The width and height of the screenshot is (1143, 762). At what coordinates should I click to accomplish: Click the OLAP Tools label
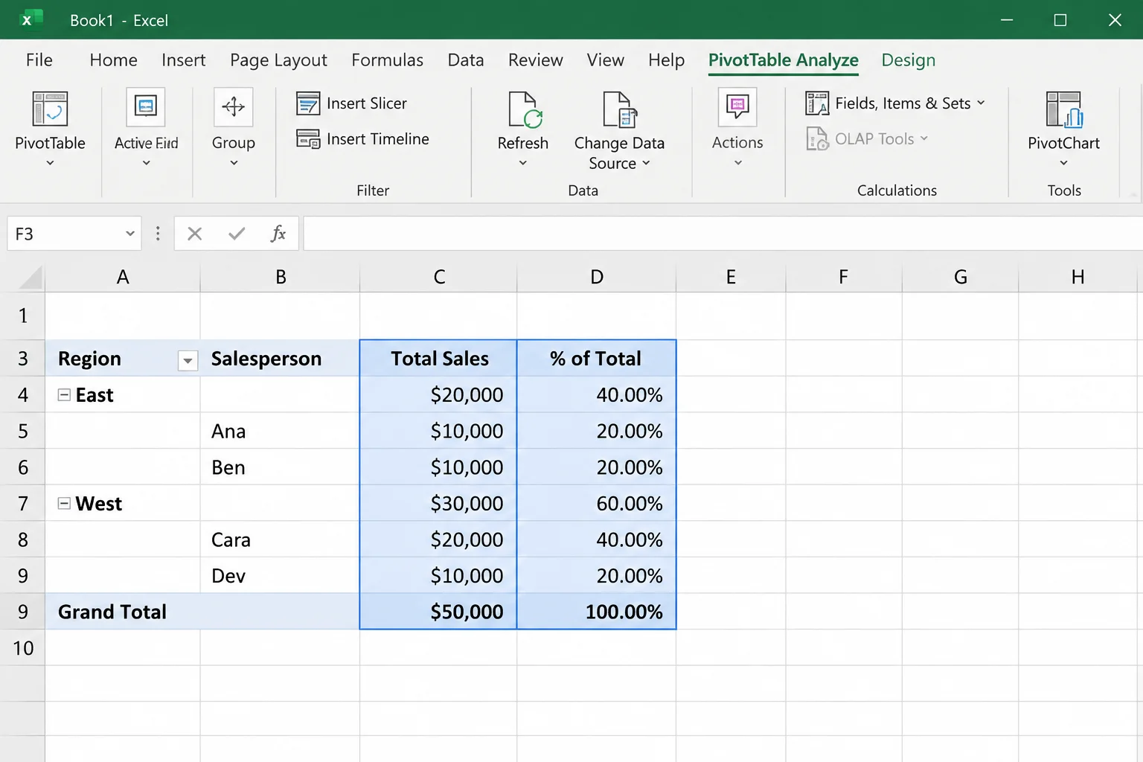point(874,139)
